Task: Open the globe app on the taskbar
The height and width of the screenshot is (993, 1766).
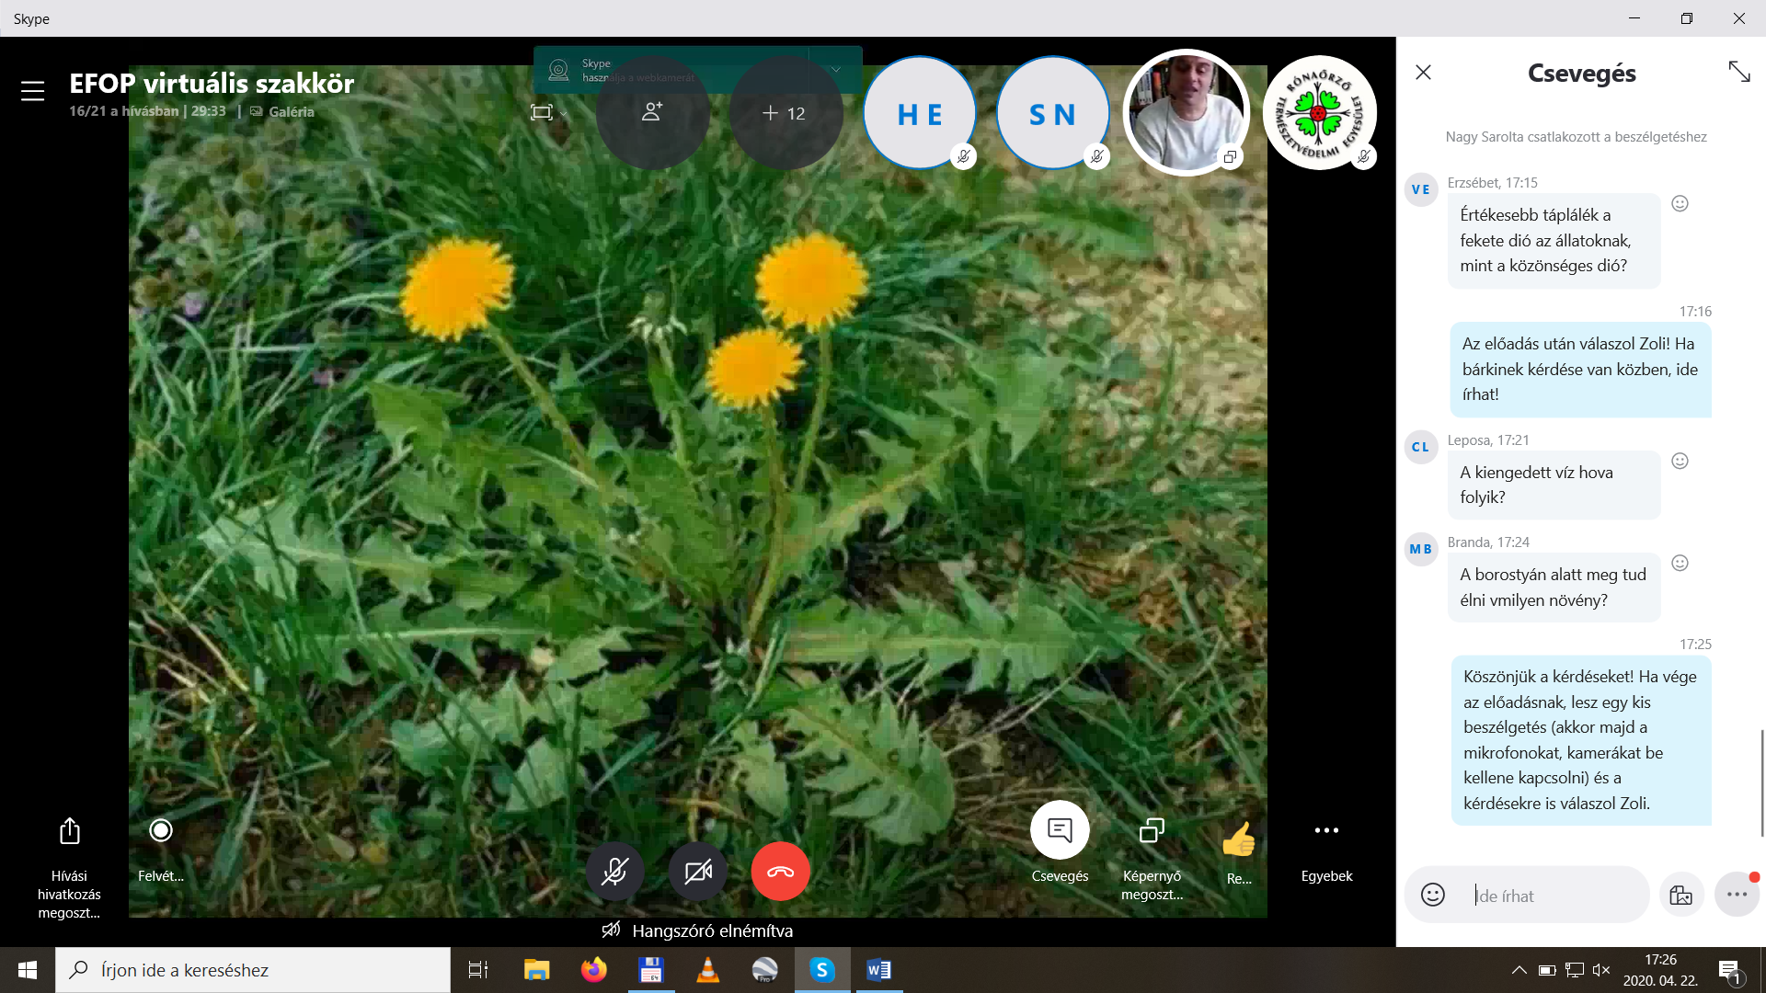Action: (765, 970)
